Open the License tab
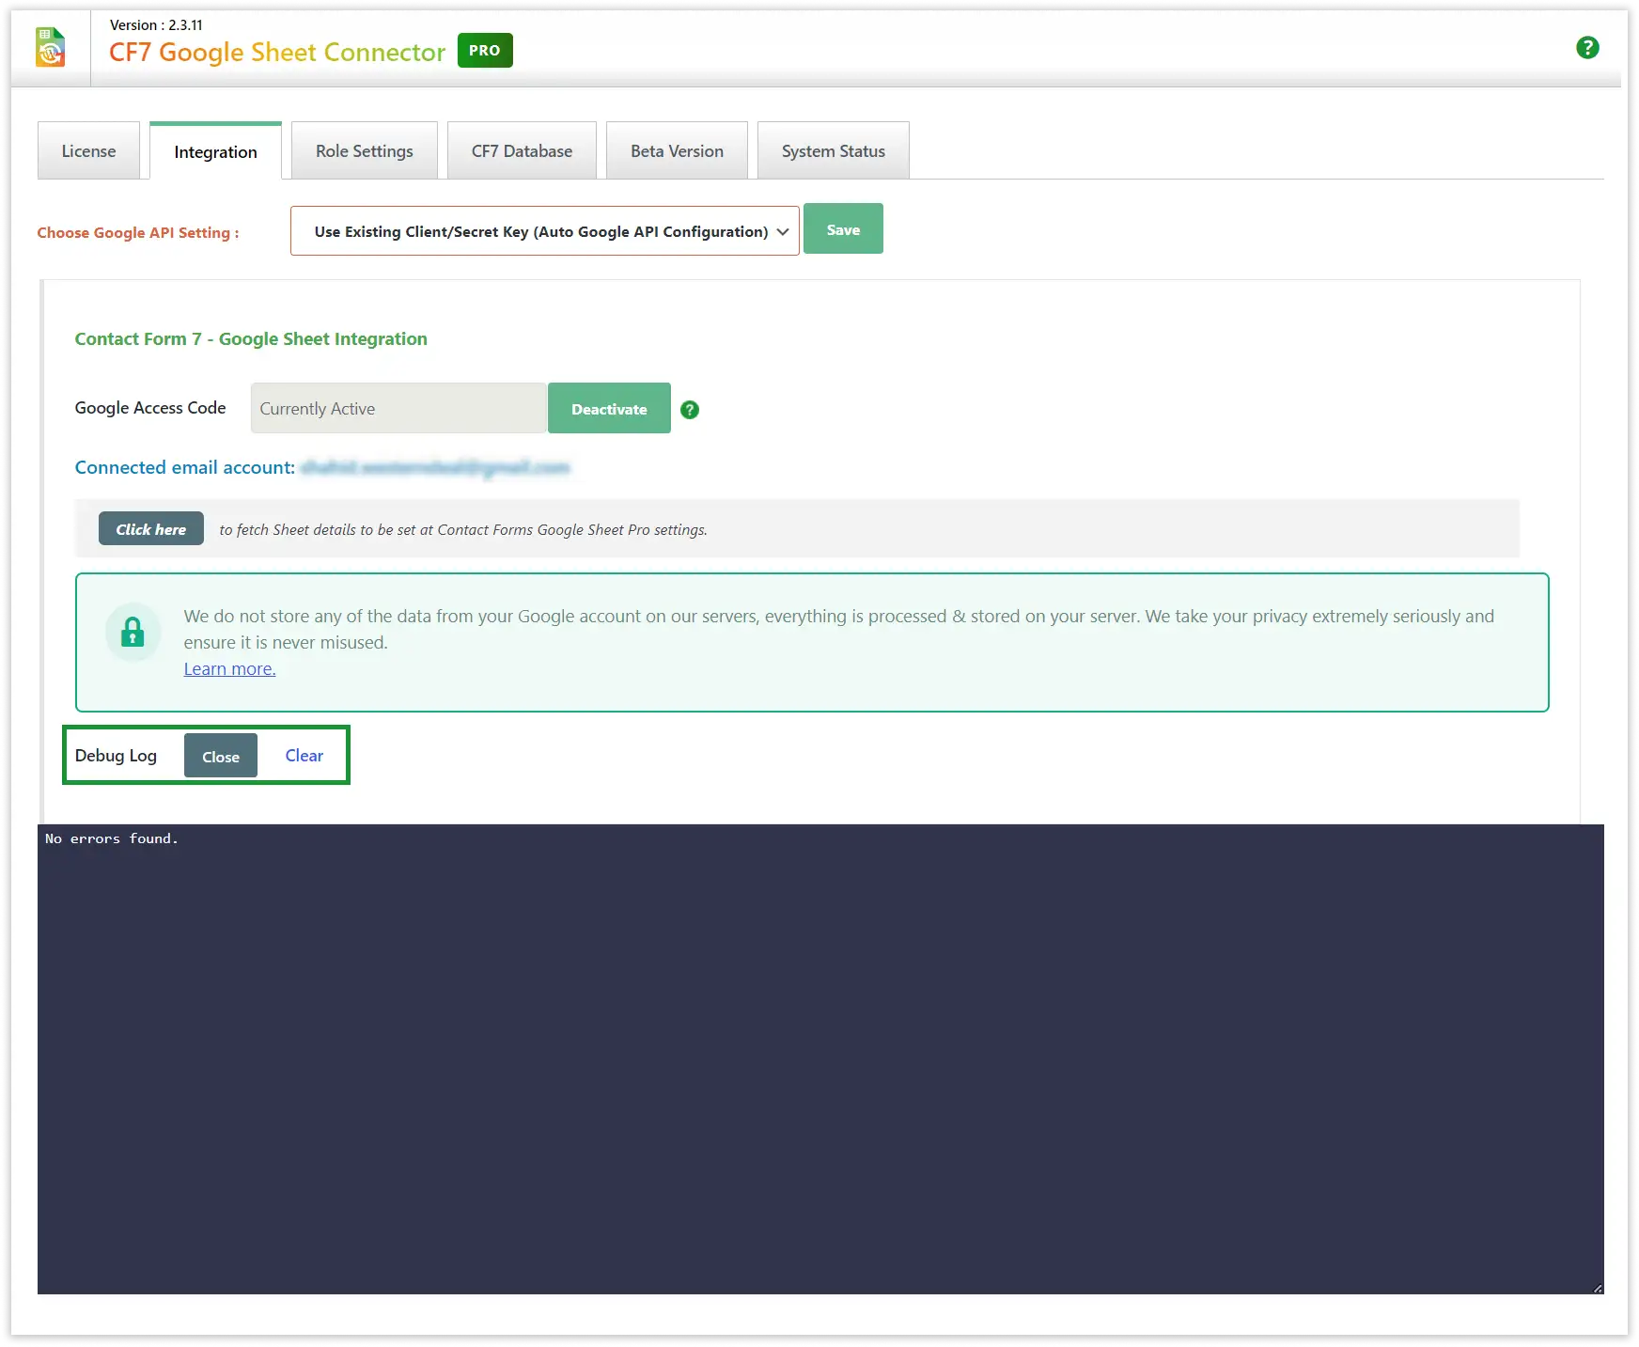1639x1347 pixels. tap(88, 151)
